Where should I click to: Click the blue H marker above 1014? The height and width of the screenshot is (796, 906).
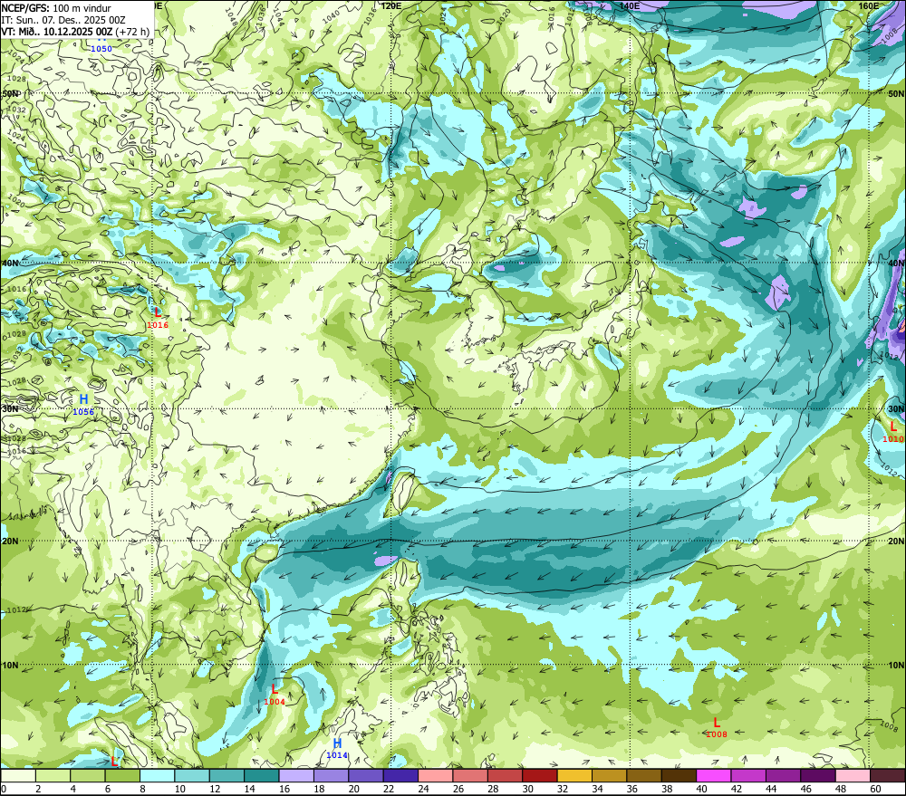[337, 743]
